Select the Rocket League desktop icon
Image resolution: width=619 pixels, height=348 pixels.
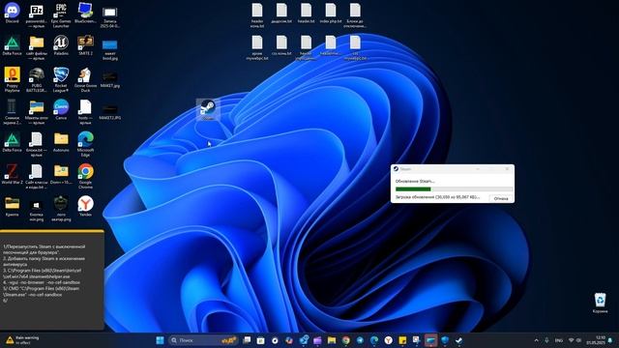[x=61, y=79]
